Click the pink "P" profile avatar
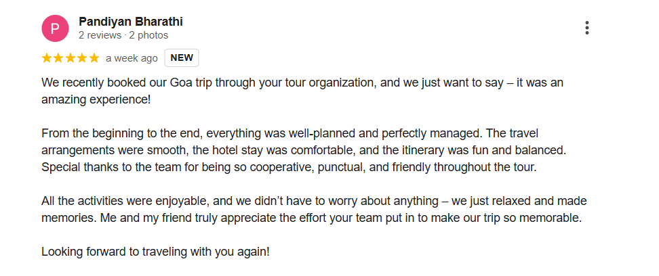Image resolution: width=659 pixels, height=276 pixels. [x=55, y=28]
